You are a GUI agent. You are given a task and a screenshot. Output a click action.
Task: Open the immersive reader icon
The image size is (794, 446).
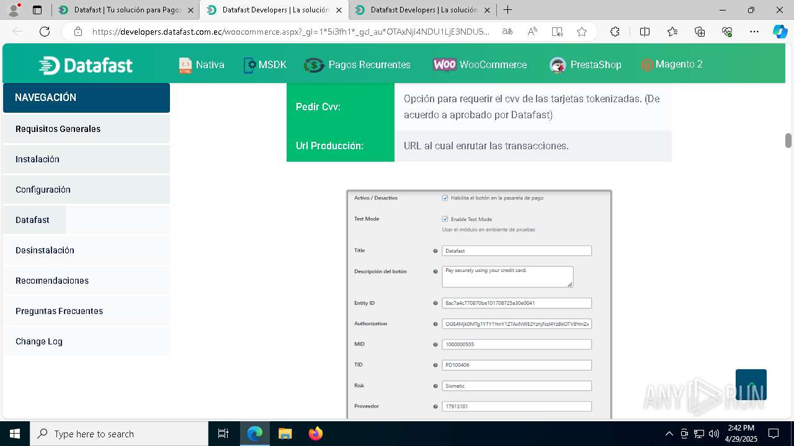coord(557,32)
